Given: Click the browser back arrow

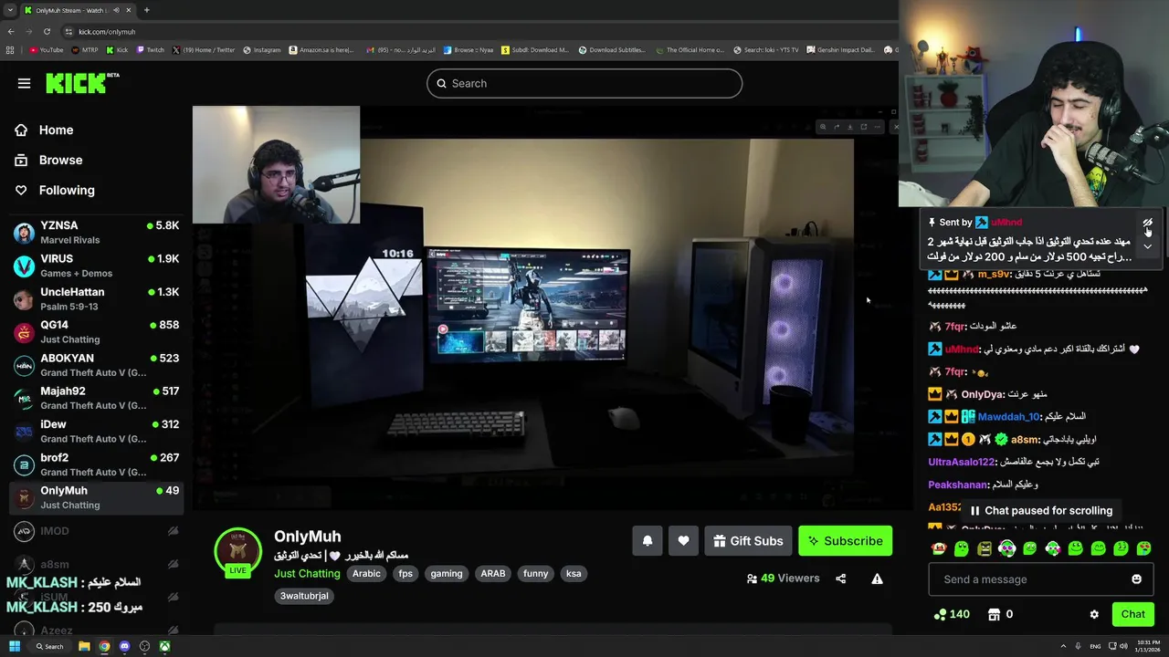Looking at the screenshot, I should (11, 31).
